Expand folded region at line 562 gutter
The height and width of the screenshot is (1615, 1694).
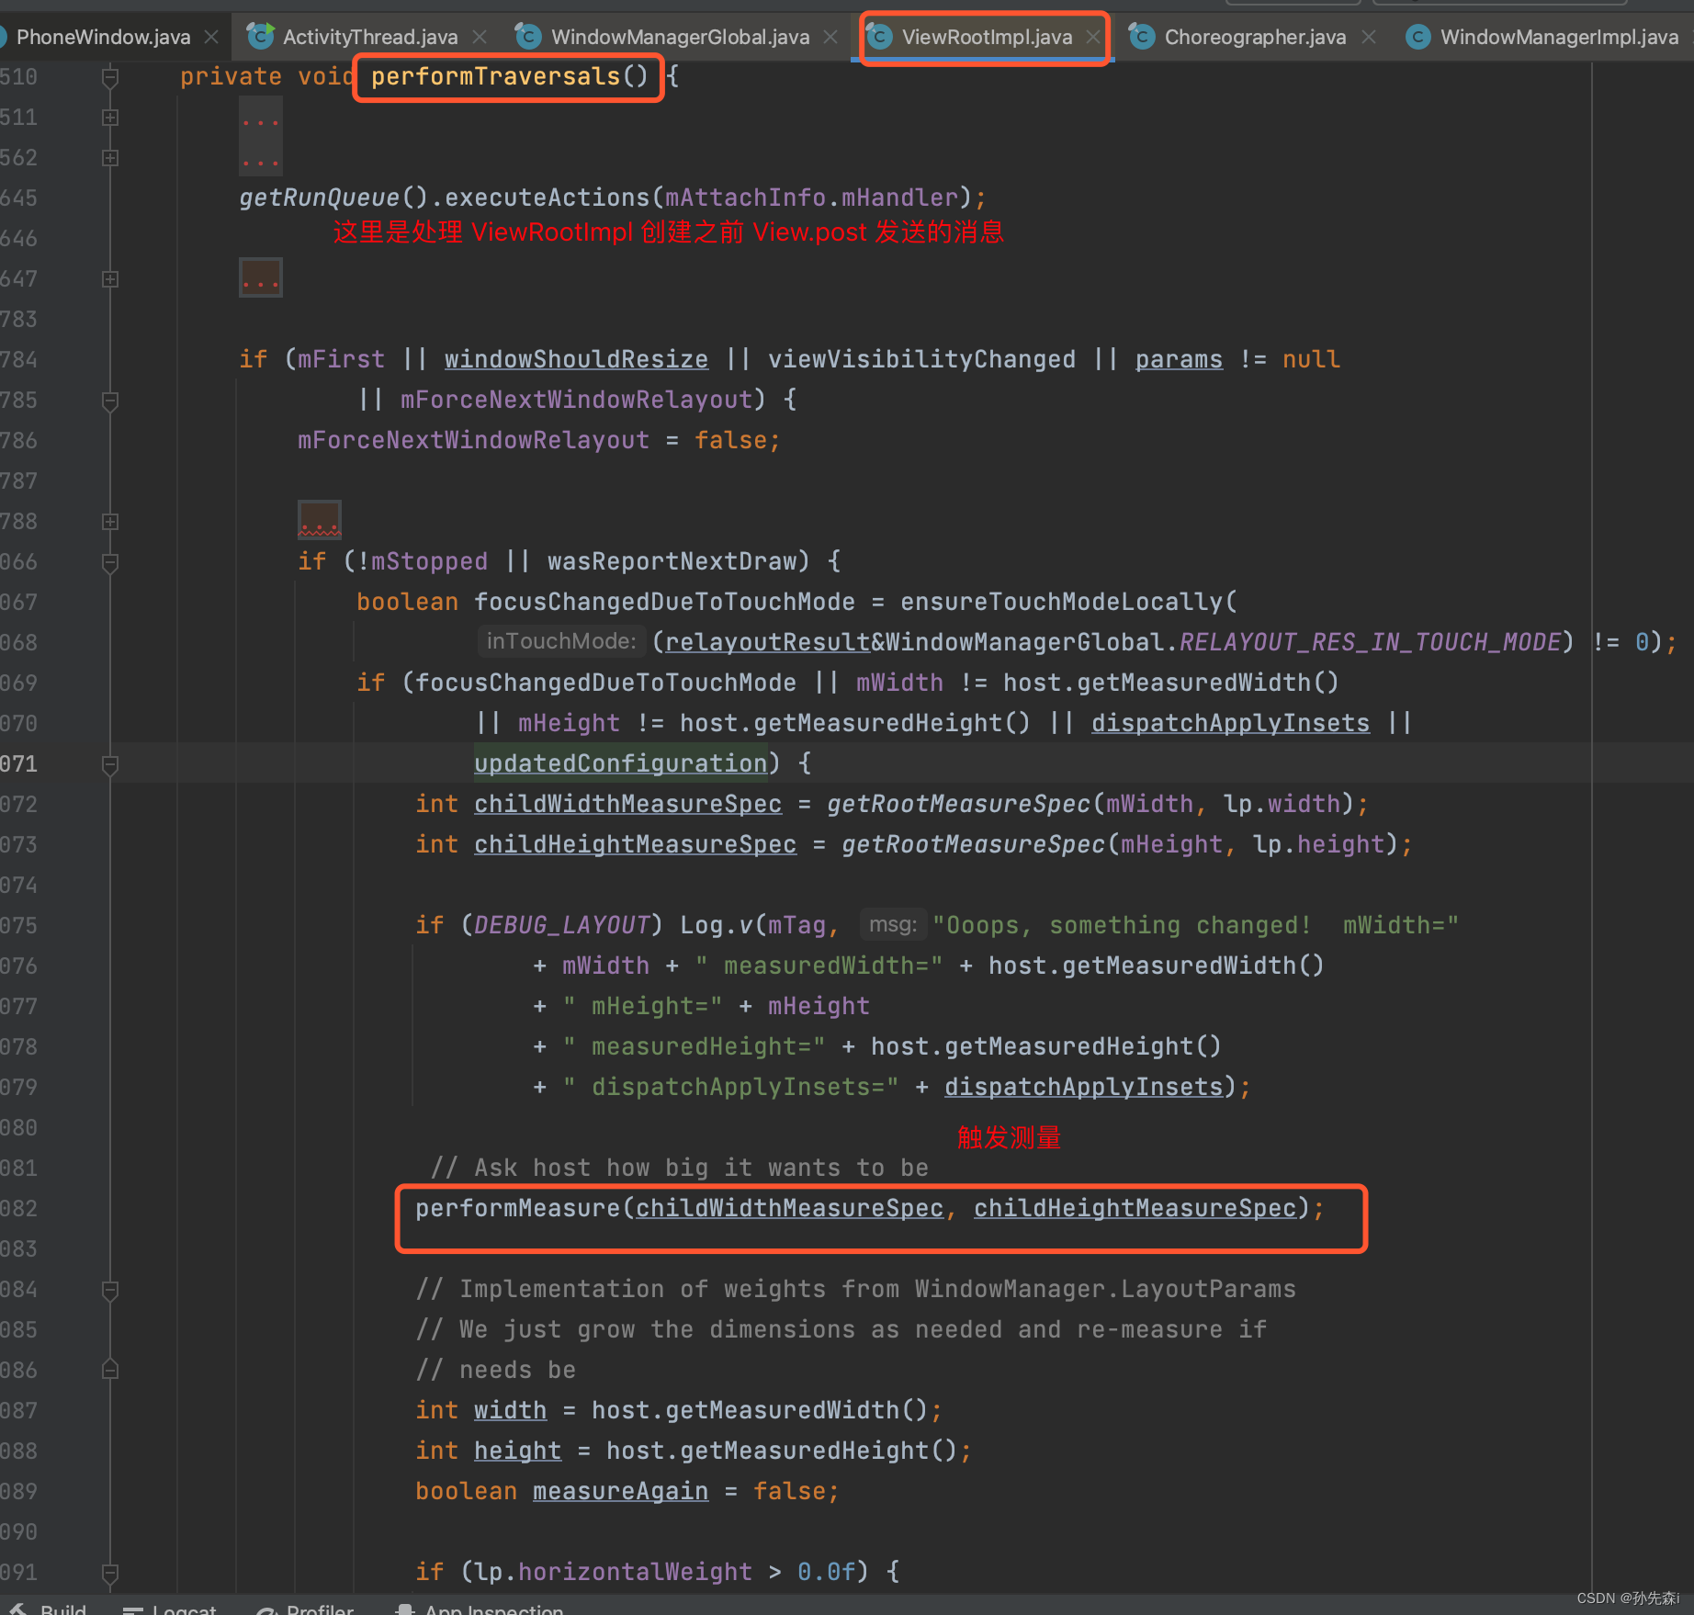coord(110,158)
